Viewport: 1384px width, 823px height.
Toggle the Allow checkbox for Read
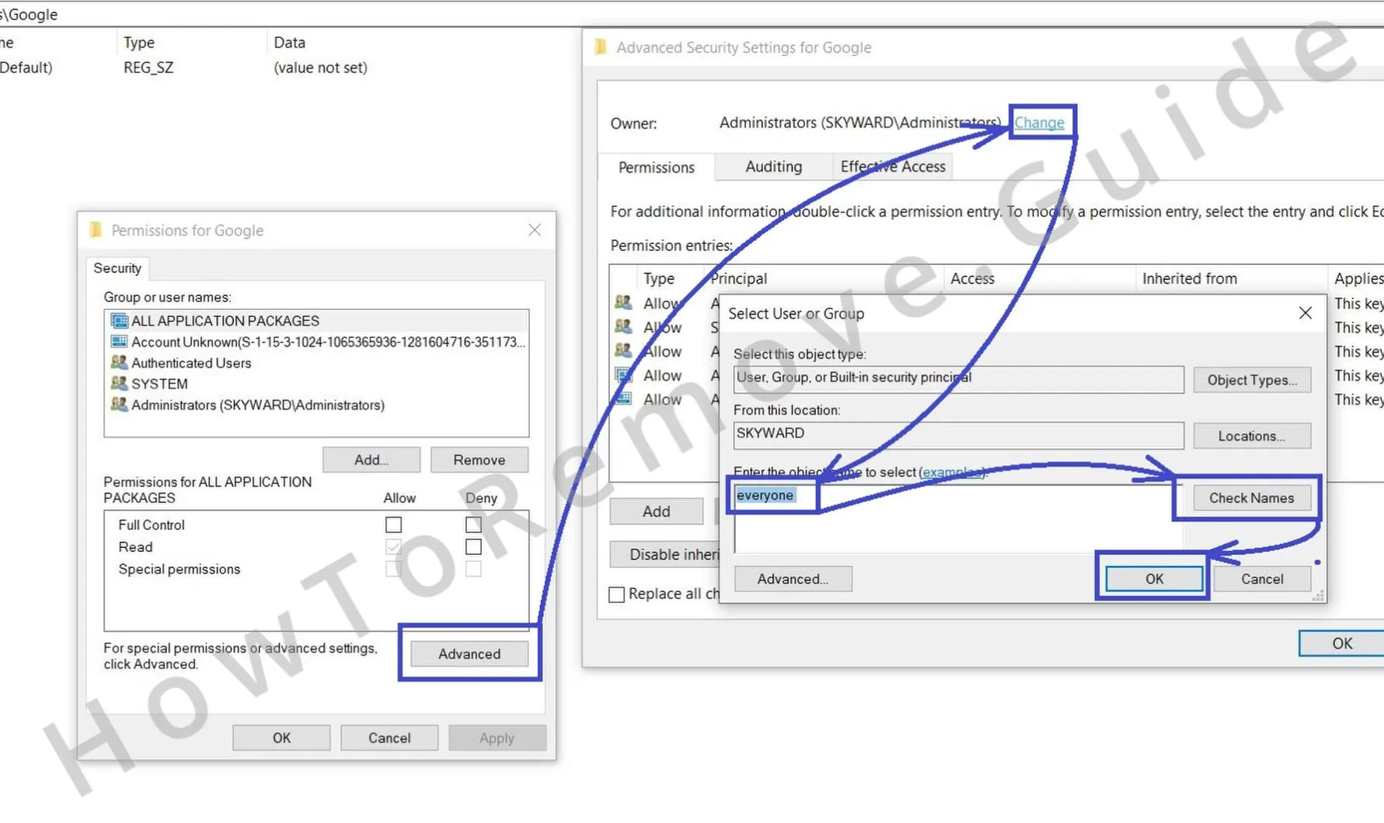[394, 547]
